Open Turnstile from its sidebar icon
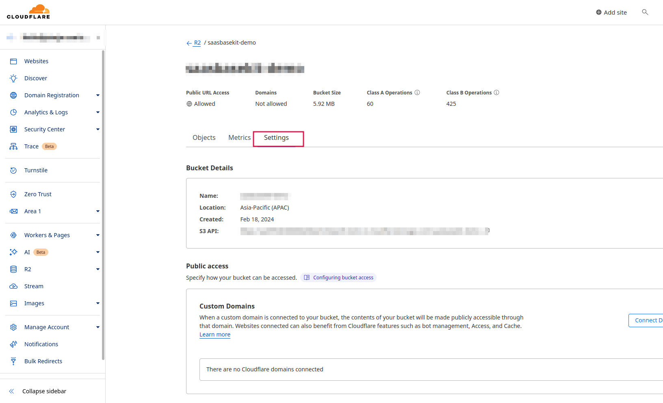 click(x=13, y=170)
